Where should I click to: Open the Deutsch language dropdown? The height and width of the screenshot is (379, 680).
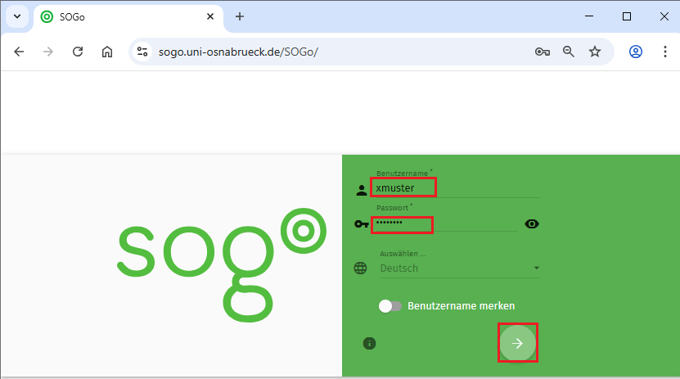459,268
